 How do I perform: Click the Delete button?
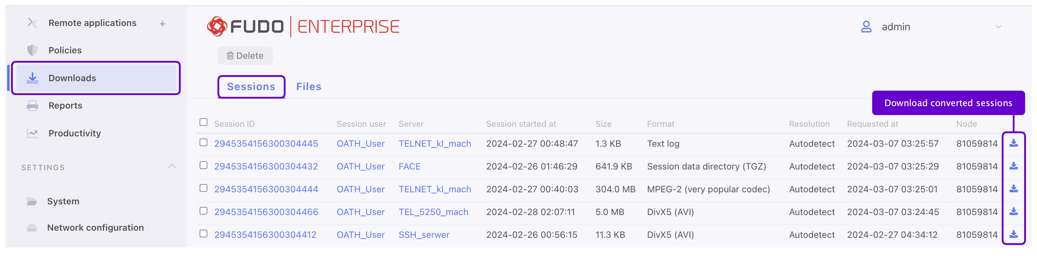(245, 56)
